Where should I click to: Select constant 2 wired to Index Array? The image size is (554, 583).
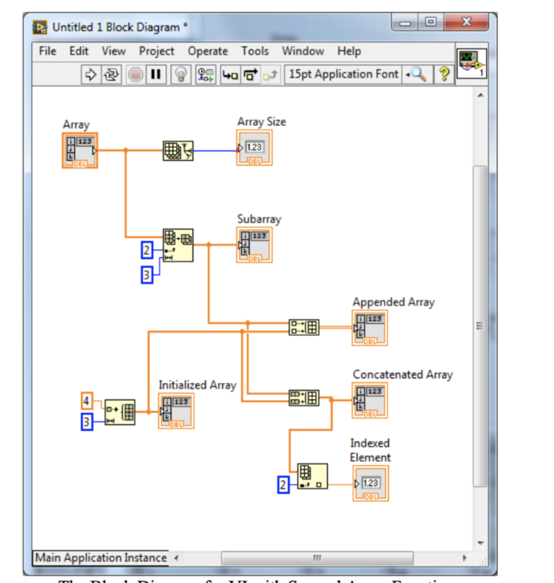pos(283,485)
